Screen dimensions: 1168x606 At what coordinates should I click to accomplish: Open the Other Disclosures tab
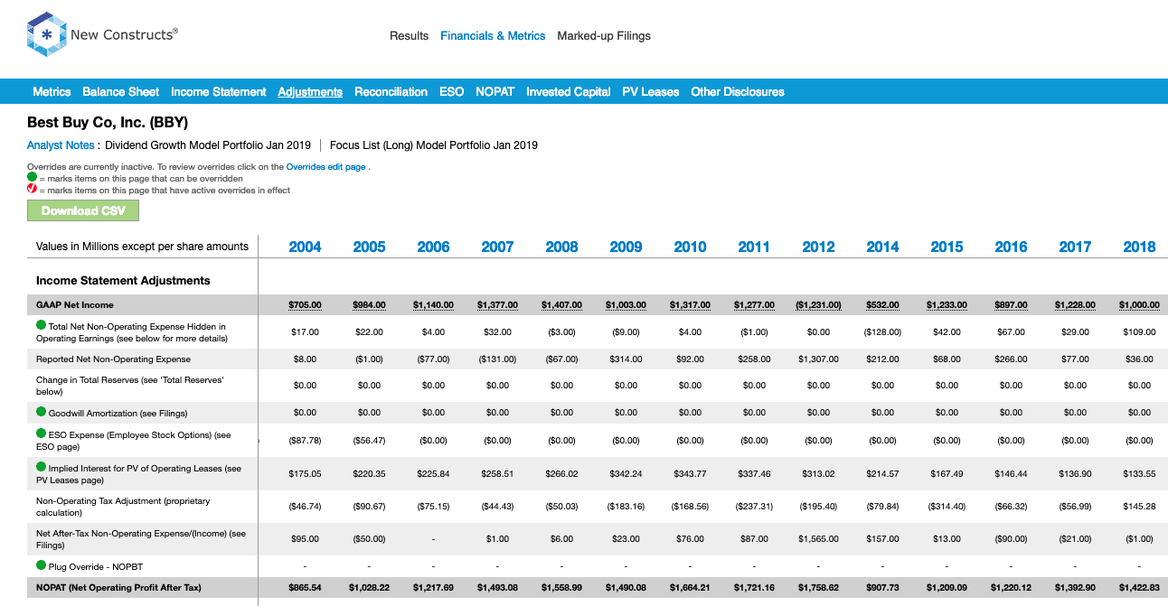click(x=738, y=91)
